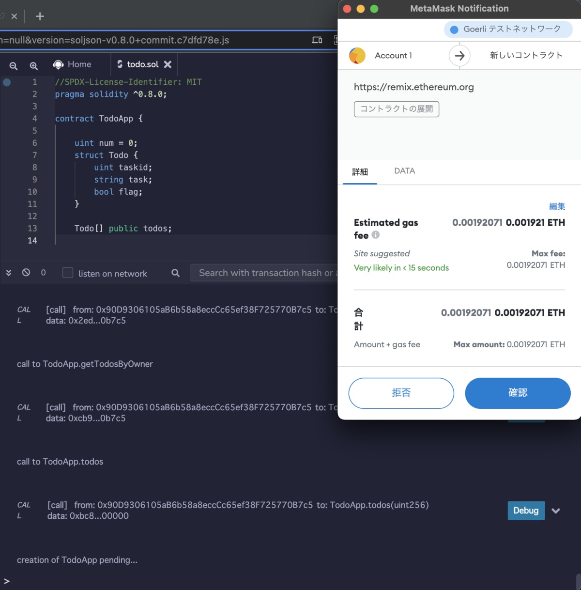581x590 pixels.
Task: Click 'pragma solidity ^0.8.0;' line
Action: pyautogui.click(x=111, y=94)
